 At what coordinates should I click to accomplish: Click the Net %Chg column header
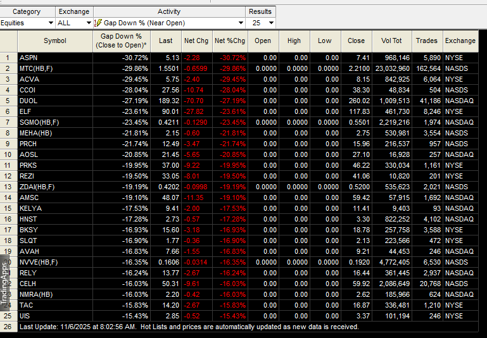pyautogui.click(x=230, y=41)
